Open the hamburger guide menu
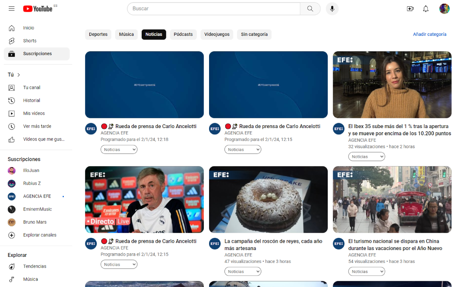This screenshot has height=287, width=459. click(x=11, y=9)
